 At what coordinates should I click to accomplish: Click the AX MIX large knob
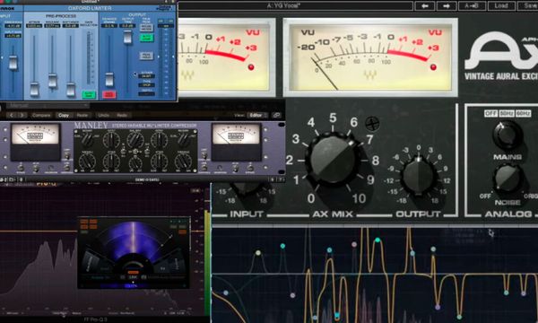click(x=333, y=161)
